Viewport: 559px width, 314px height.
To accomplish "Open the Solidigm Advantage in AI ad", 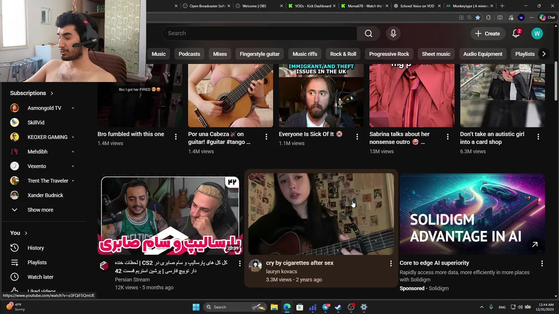I will [x=472, y=214].
